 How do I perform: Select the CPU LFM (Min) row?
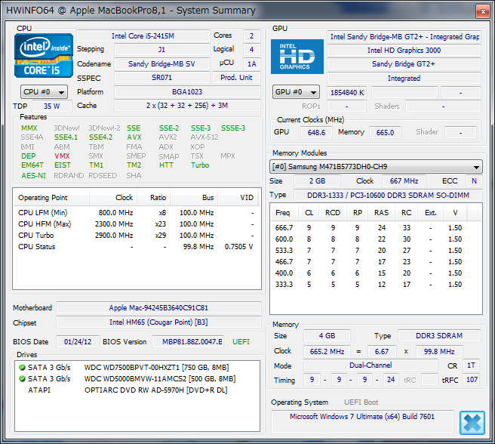click(137, 213)
